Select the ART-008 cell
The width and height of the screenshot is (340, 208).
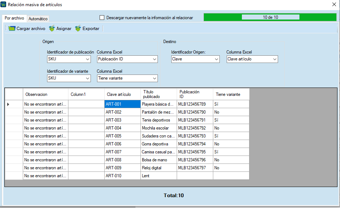122,160
